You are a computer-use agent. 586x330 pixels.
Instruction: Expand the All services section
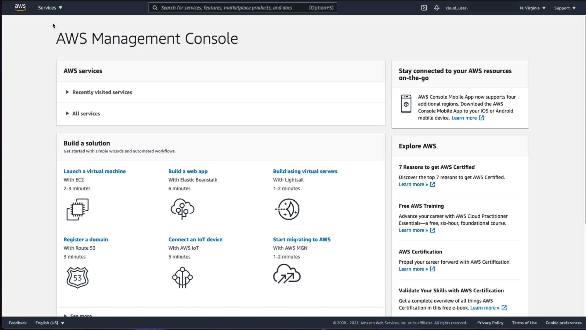(x=86, y=114)
